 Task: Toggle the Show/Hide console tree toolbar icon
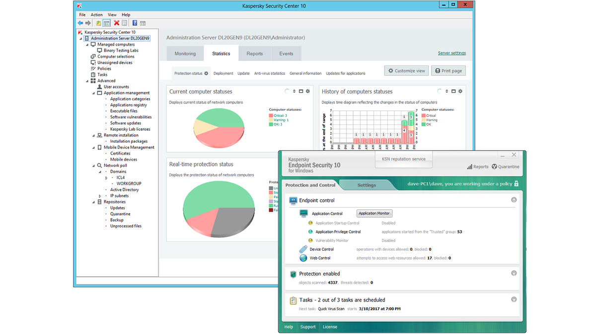(106, 23)
